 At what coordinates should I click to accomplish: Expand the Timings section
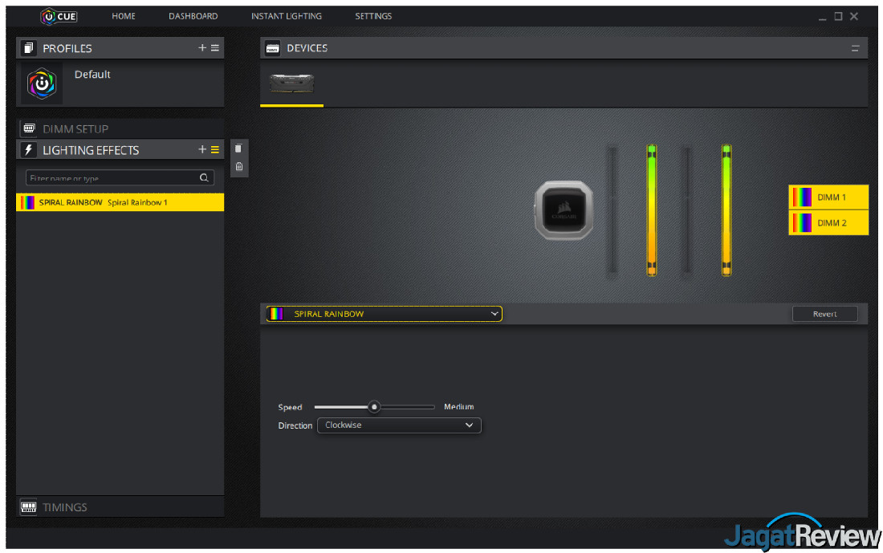click(x=64, y=507)
